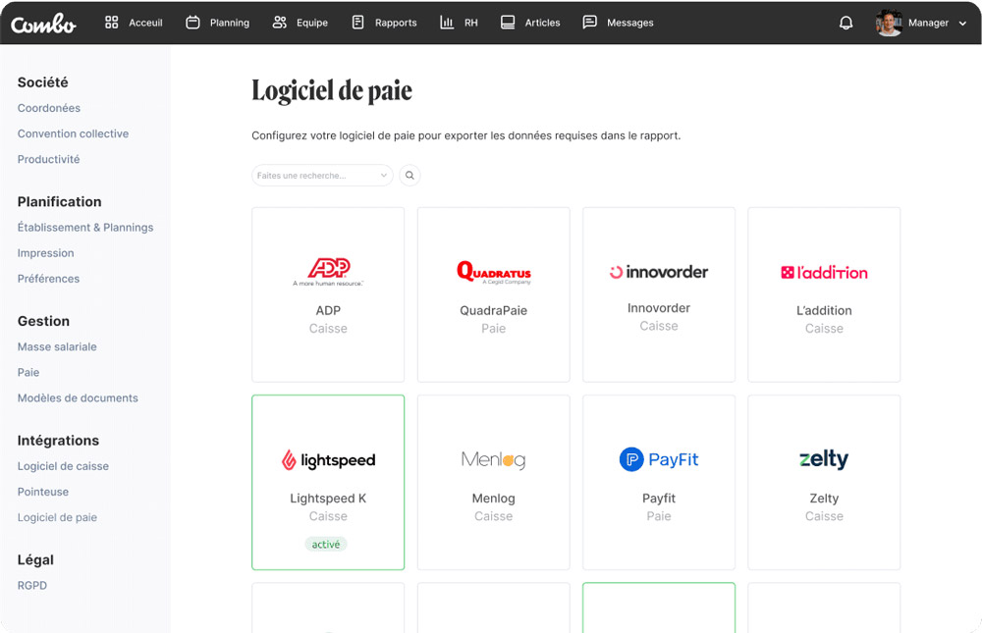Open Productivité settings
This screenshot has width=982, height=633.
(49, 159)
